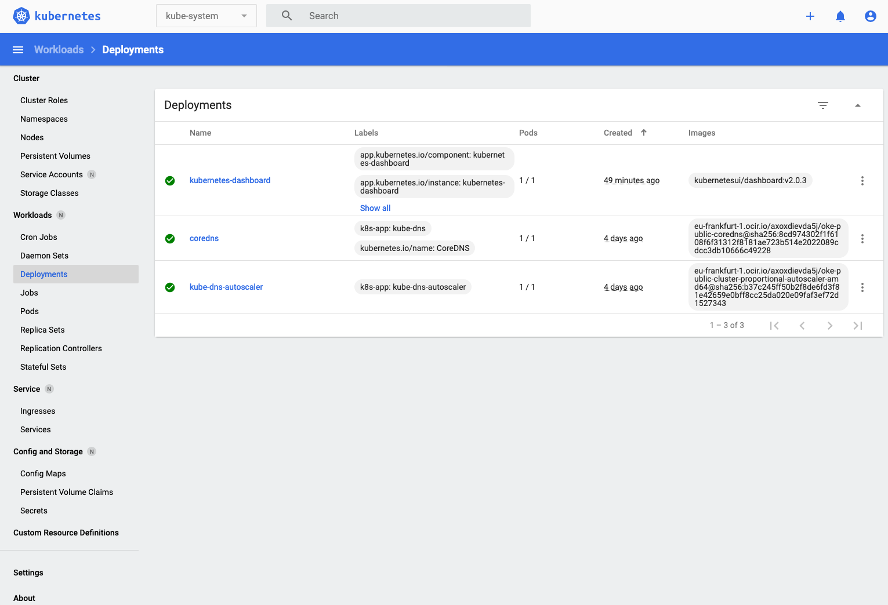Open Daemon Sets in sidebar
Screen dimensions: 888x605
[x=44, y=256]
